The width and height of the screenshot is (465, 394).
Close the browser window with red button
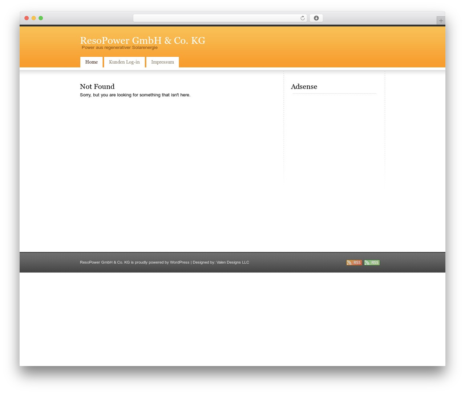27,18
